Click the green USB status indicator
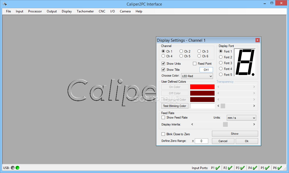Viewport: 289px width, 173px height. (17, 168)
